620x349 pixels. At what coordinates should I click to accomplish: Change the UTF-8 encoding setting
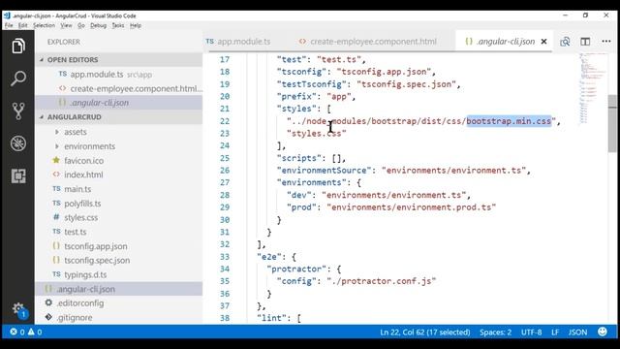coord(531,332)
